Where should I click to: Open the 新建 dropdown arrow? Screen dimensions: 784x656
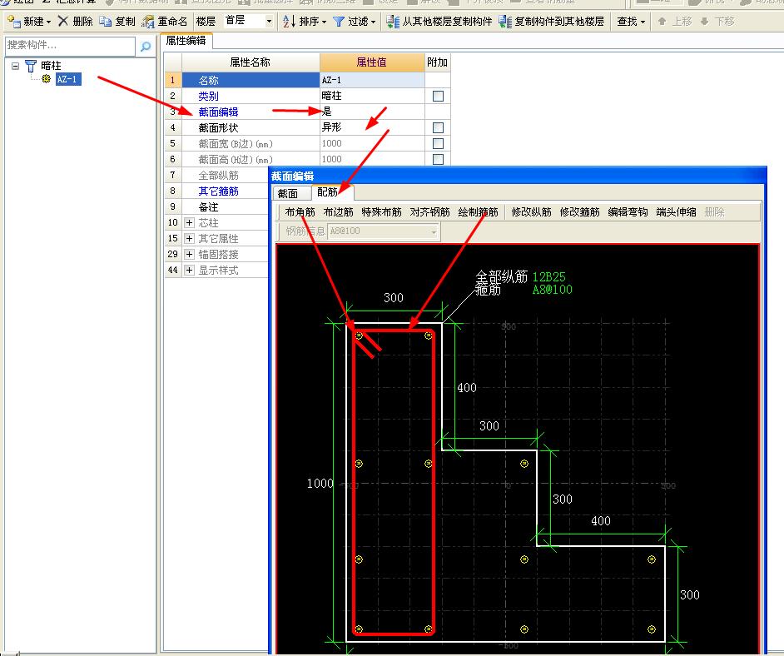48,22
